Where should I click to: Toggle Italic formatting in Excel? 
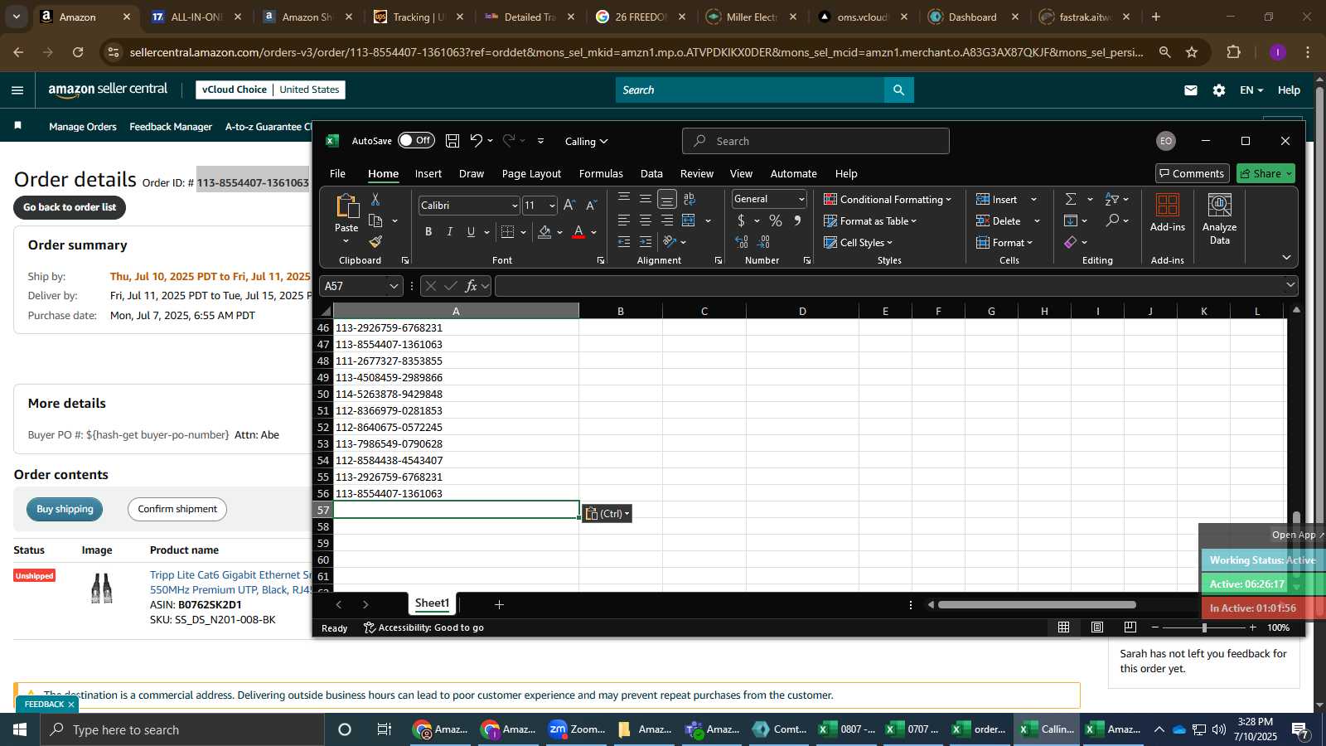tap(450, 232)
